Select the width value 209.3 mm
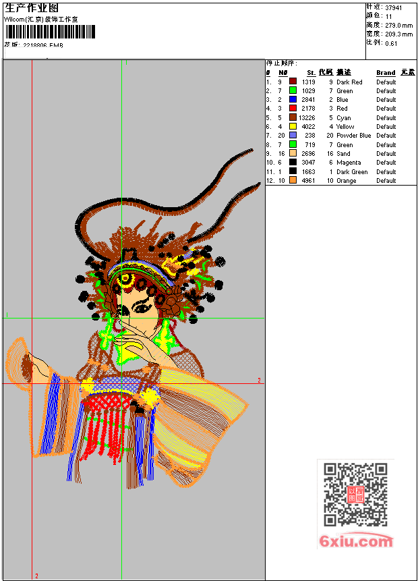Viewport: 418px width, 581px height. coord(398,34)
